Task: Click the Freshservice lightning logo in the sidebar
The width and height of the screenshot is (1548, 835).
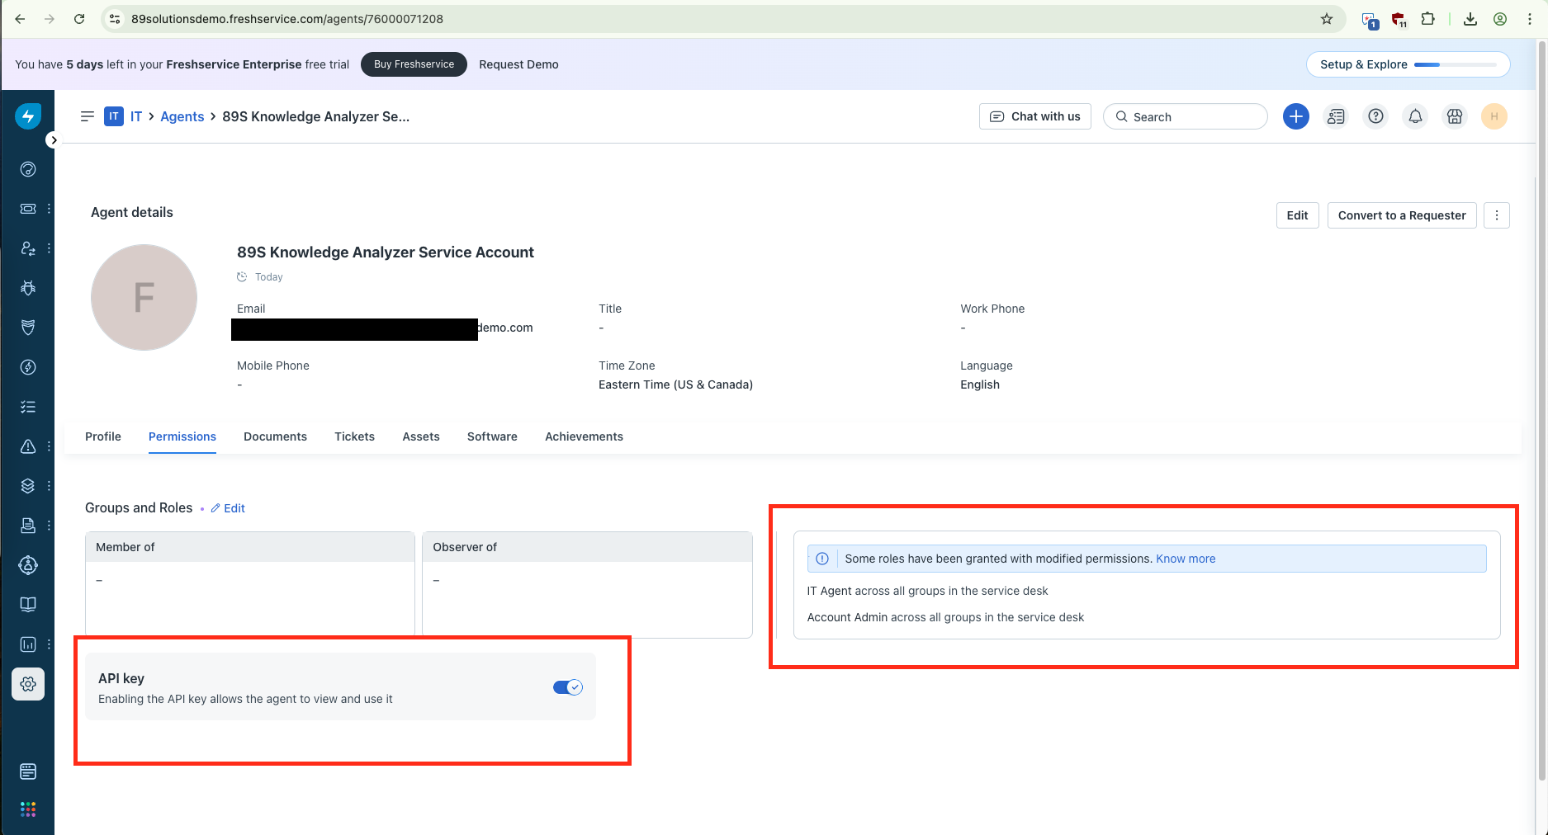Action: pyautogui.click(x=28, y=116)
